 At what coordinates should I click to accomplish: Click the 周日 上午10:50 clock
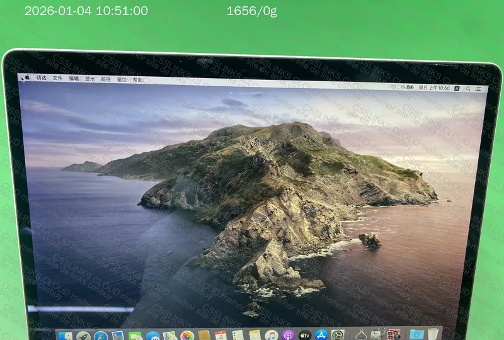click(x=434, y=88)
